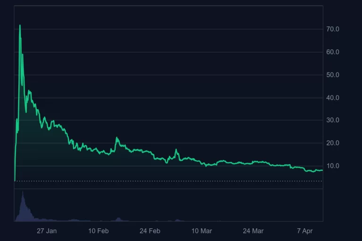Click the right end of the green price line

[322, 170]
